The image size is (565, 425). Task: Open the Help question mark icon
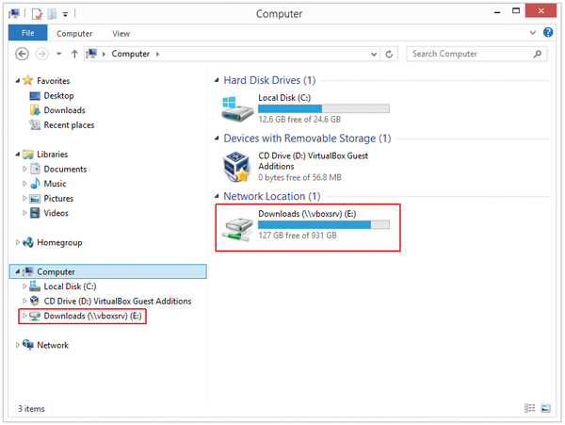click(548, 32)
